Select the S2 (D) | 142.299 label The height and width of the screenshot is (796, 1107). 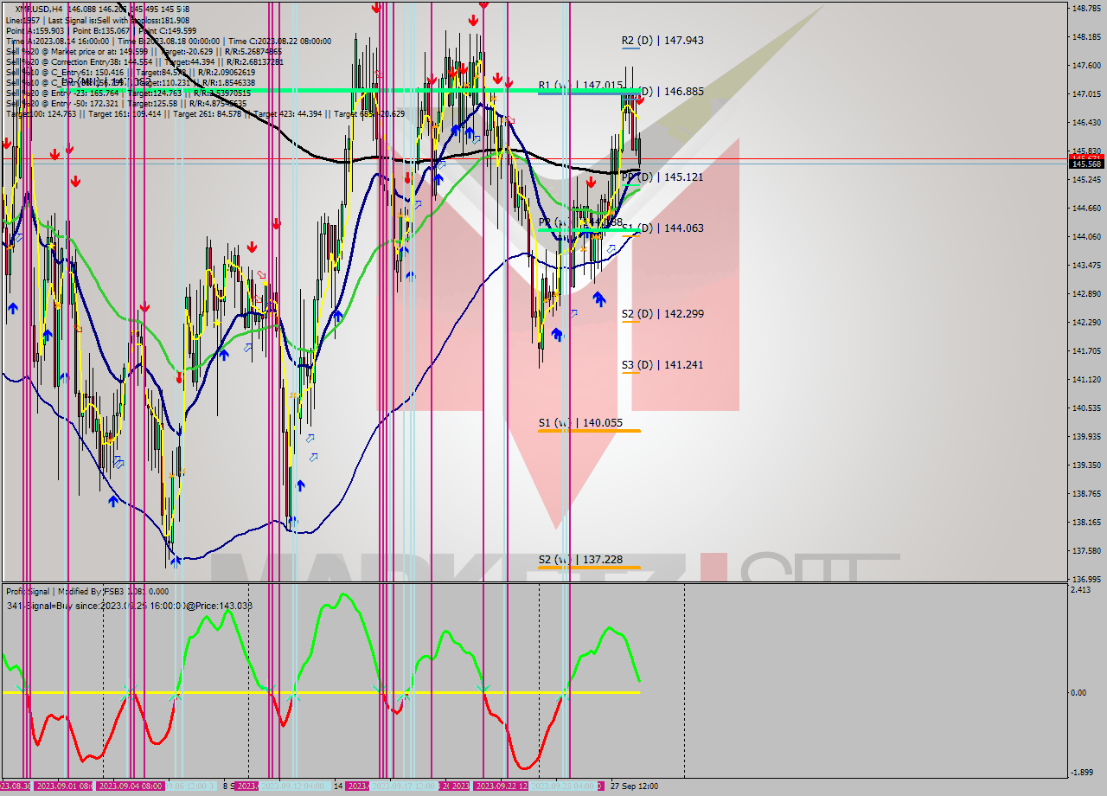pos(662,313)
